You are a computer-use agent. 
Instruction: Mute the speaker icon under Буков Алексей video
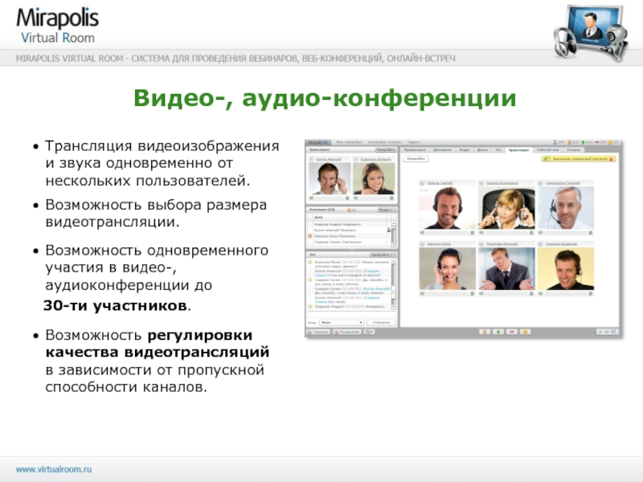coord(311,198)
